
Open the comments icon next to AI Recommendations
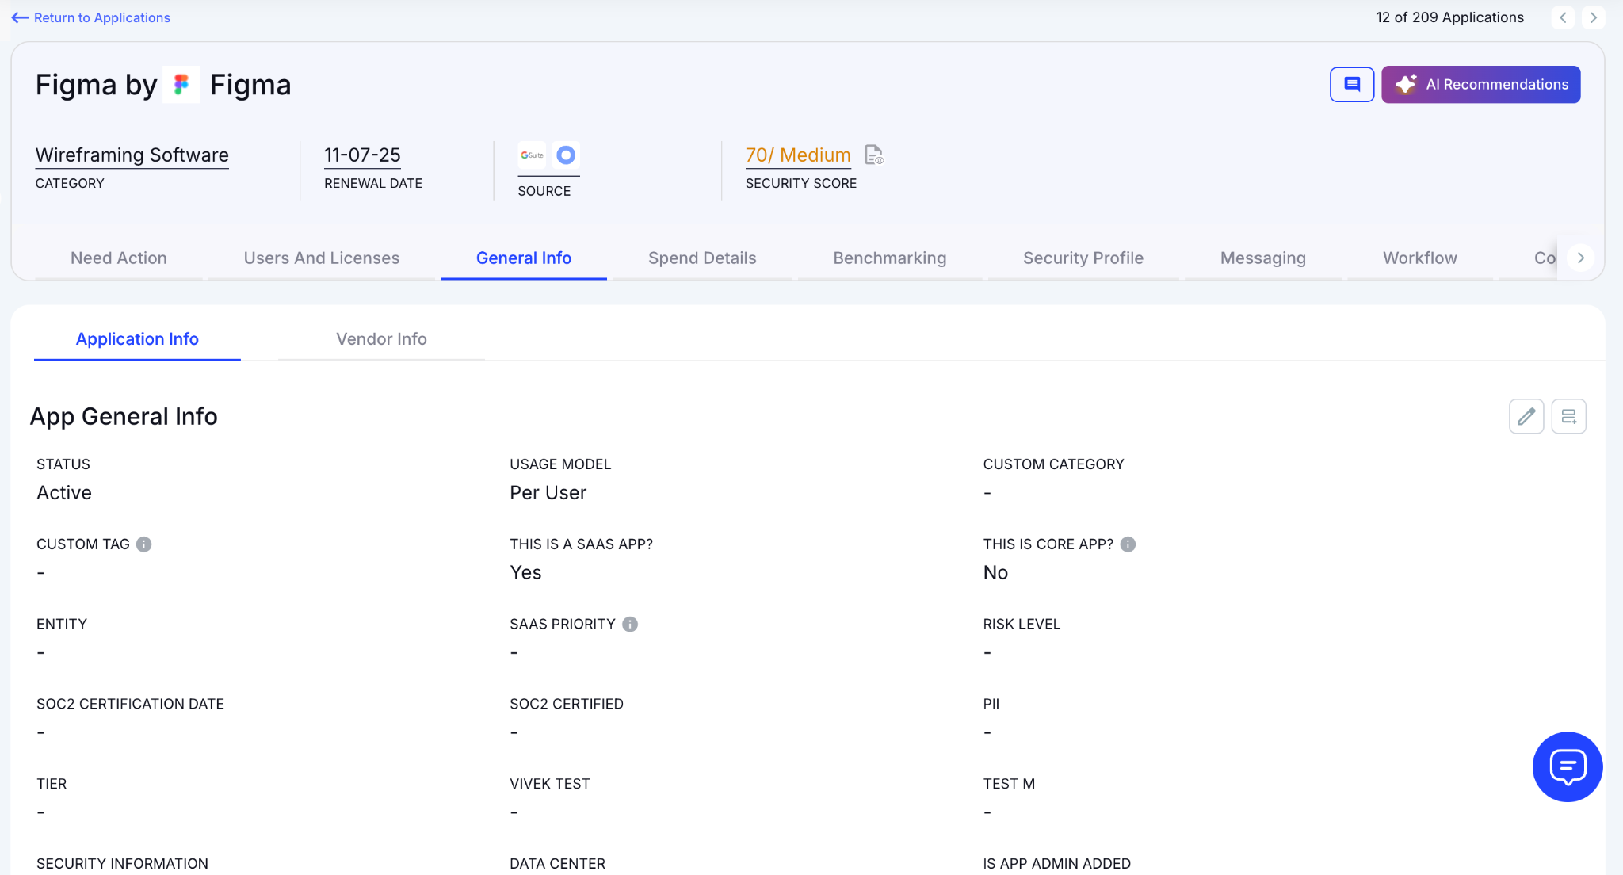pos(1351,84)
